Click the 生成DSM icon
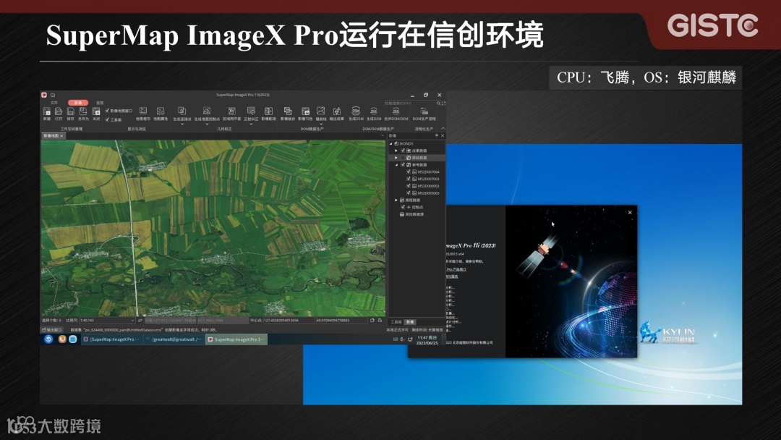 point(356,111)
